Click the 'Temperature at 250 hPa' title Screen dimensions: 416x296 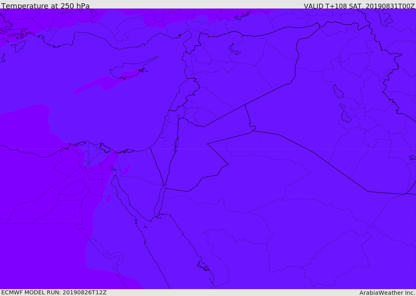pos(45,6)
